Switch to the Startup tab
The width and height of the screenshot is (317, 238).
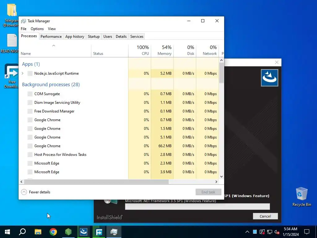pyautogui.click(x=93, y=37)
